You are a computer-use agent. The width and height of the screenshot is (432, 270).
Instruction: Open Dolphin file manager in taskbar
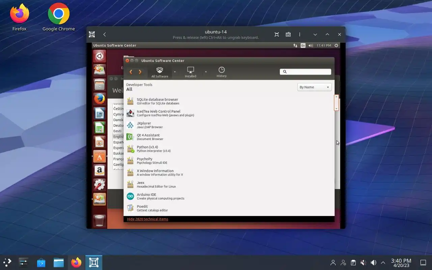coord(59,262)
